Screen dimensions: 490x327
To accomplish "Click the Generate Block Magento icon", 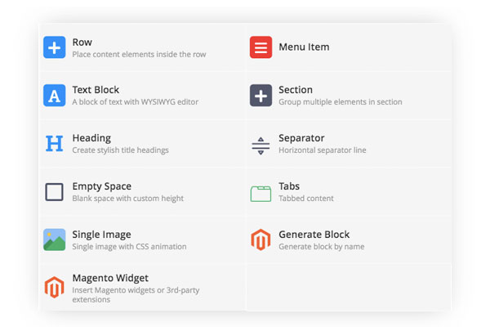I will (x=261, y=240).
